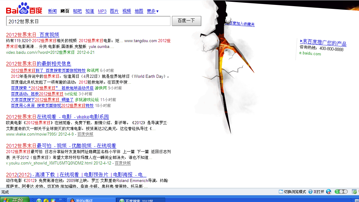Open the 2012世界末日_百度视频 result
Viewport: 359px width, 202px height.
[33, 35]
